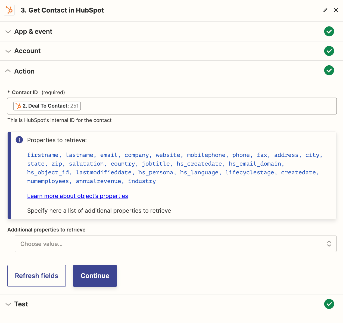Open the Learn more about object's properties link
Screen dimensions: 343x323
pos(77,196)
